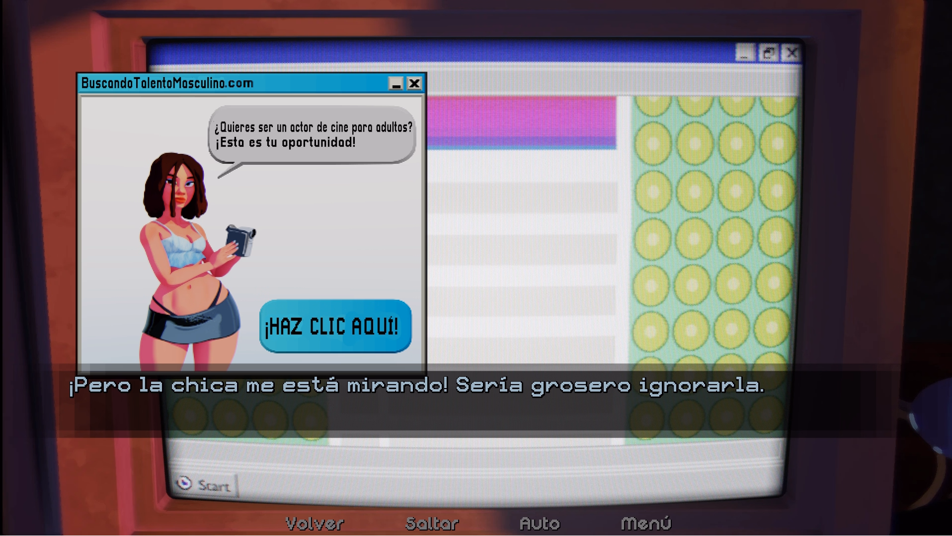Screen dimensions: 952x536
Task: Open the Start button on the taskbar
Action: click(205, 484)
